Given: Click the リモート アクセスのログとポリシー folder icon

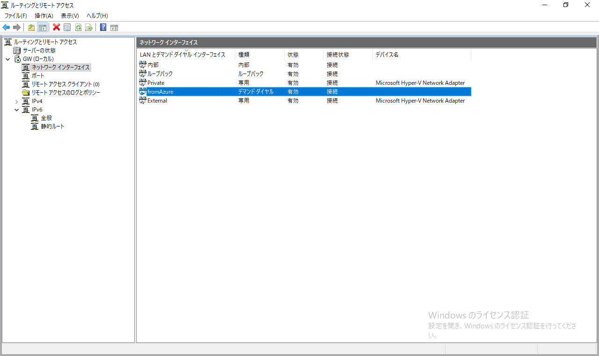Looking at the screenshot, I should (x=26, y=92).
